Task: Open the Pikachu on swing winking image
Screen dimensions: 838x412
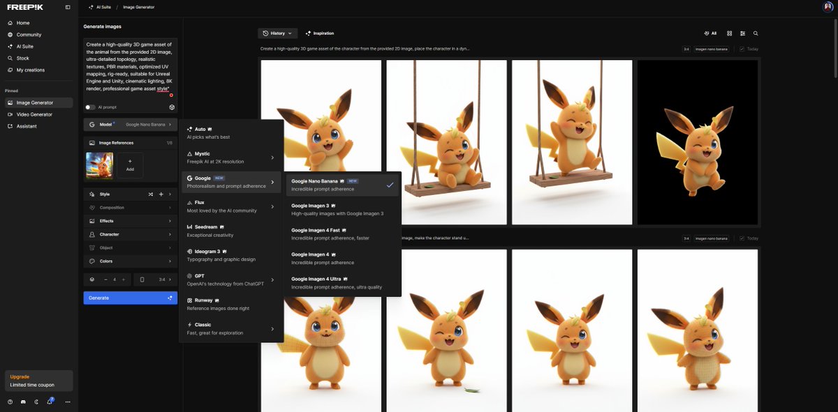Action: pyautogui.click(x=446, y=142)
